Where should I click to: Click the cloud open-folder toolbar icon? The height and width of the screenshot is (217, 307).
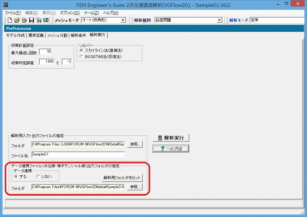(24, 20)
